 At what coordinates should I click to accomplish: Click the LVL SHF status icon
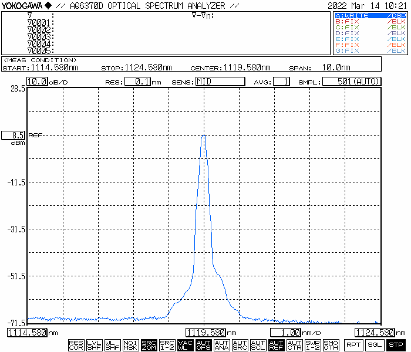[95, 345]
